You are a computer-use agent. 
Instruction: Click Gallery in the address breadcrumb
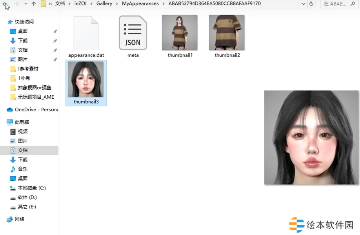click(x=104, y=4)
